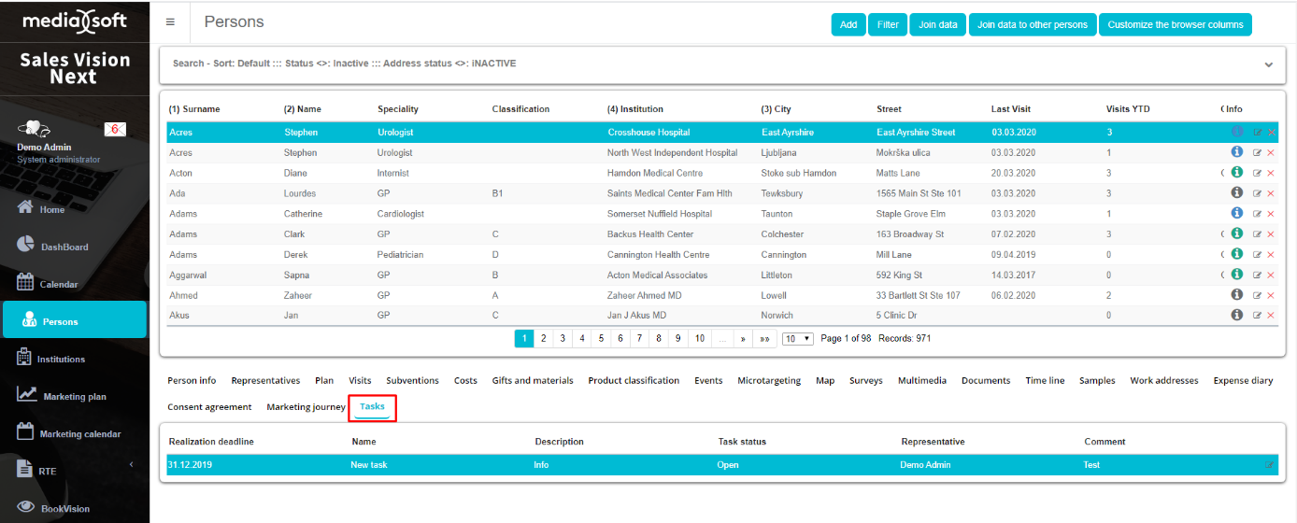Screen dimensions: 1297x523
Task: Expand the RTE submenu arrow
Action: (x=131, y=464)
